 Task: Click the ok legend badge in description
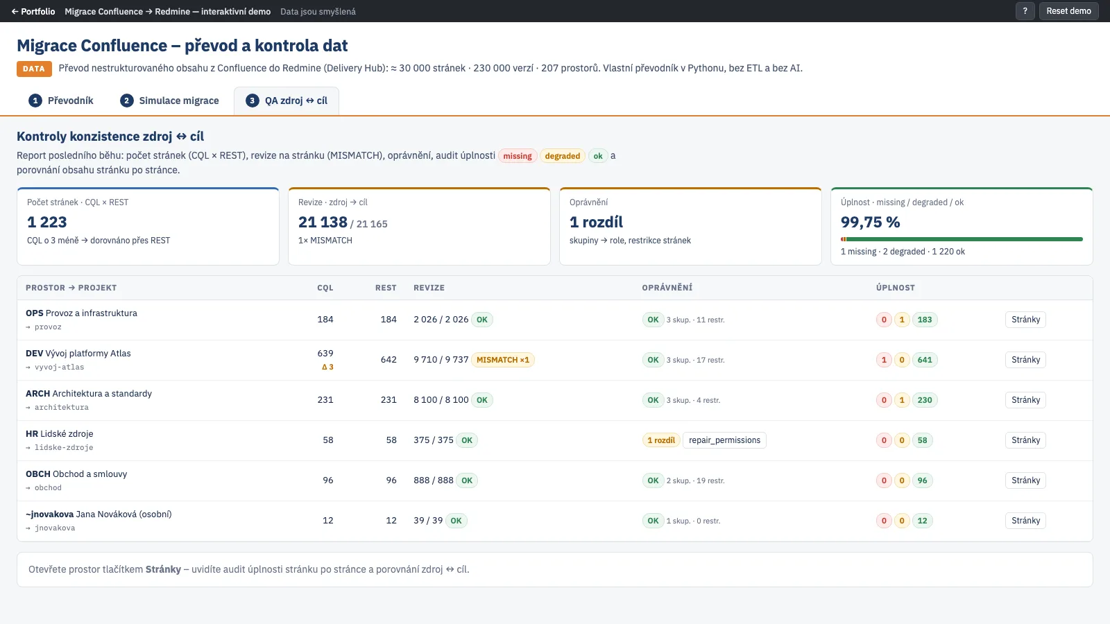[x=598, y=156]
